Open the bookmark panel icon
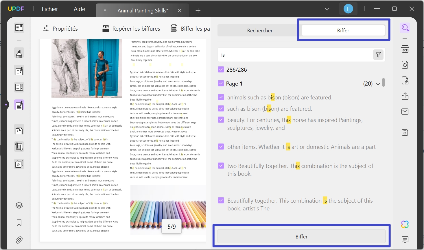The width and height of the screenshot is (424, 250). (19, 223)
